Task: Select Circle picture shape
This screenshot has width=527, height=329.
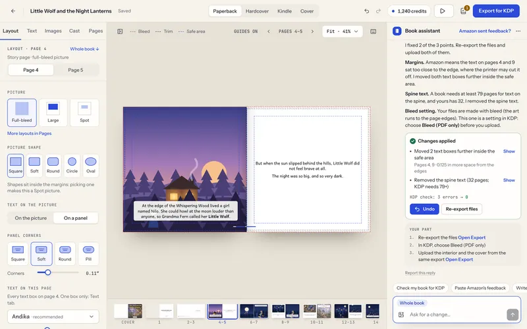Action: point(72,166)
